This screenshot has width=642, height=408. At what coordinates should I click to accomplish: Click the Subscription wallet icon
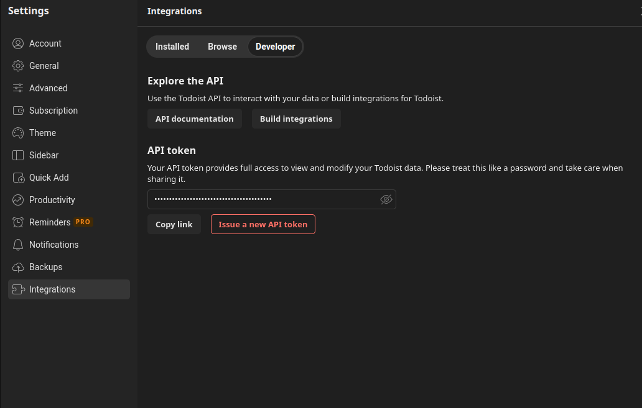pyautogui.click(x=18, y=111)
